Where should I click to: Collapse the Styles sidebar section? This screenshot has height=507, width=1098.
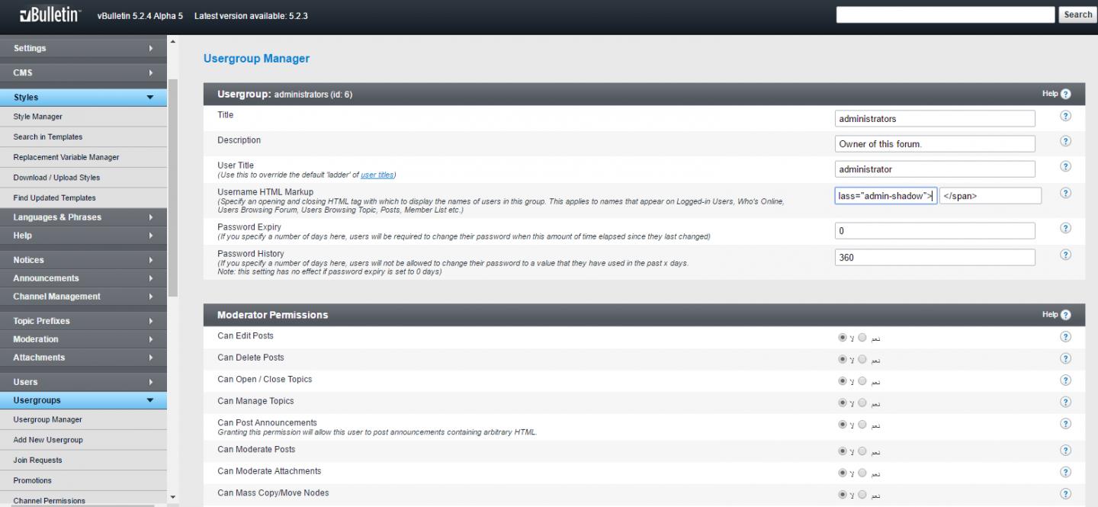click(83, 97)
